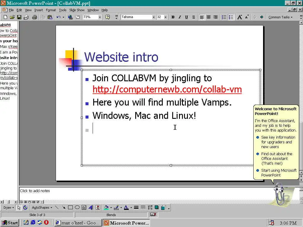Click the Font Color A swatch
The width and height of the screenshot is (303, 227).
click(126, 207)
